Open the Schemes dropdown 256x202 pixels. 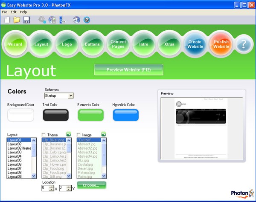(x=71, y=96)
